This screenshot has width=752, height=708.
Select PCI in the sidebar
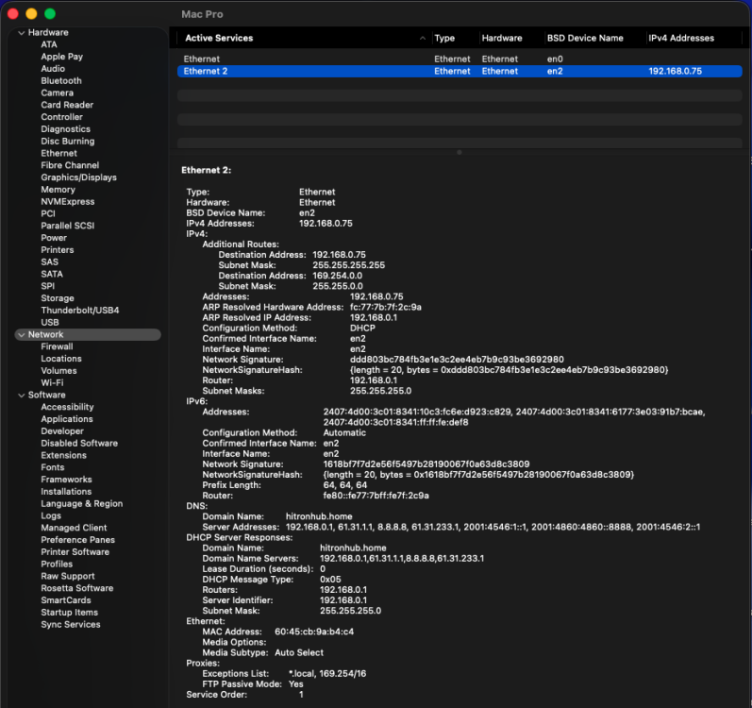pyautogui.click(x=48, y=214)
